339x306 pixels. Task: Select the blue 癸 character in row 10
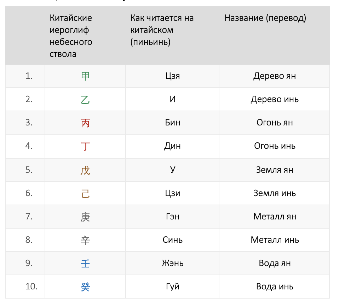(85, 287)
